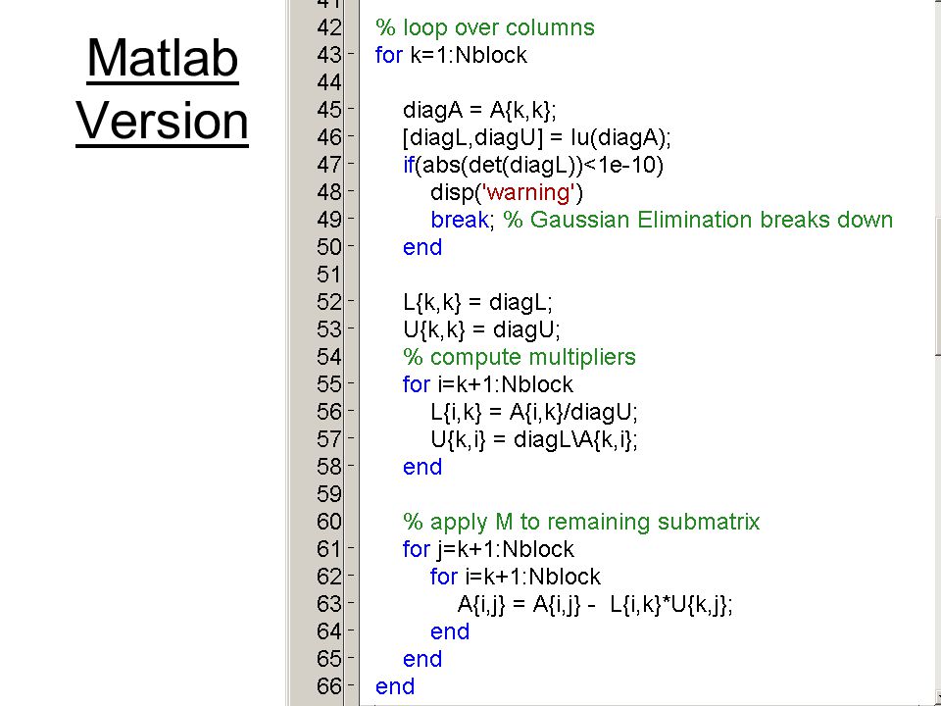The image size is (941, 706).
Task: Place cursor on 'L{i,k} = A{i,k}/diagU;' line
Action: [x=534, y=413]
